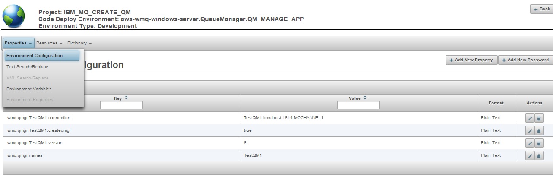
Task: Open the Dictionary dropdown menu
Action: 80,43
